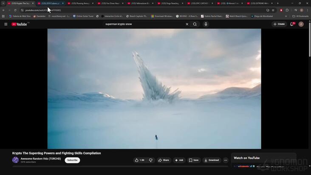Switch to the 2018 Subaru tab
The height and width of the screenshot is (175, 311).
51,3
